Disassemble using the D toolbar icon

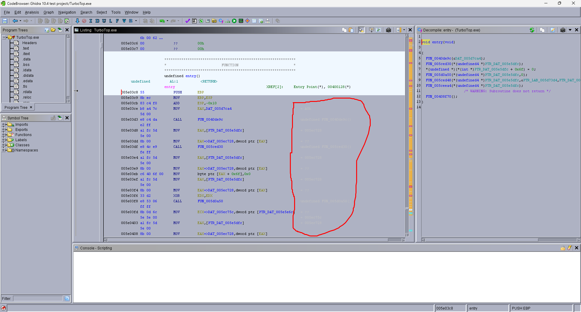click(x=97, y=21)
